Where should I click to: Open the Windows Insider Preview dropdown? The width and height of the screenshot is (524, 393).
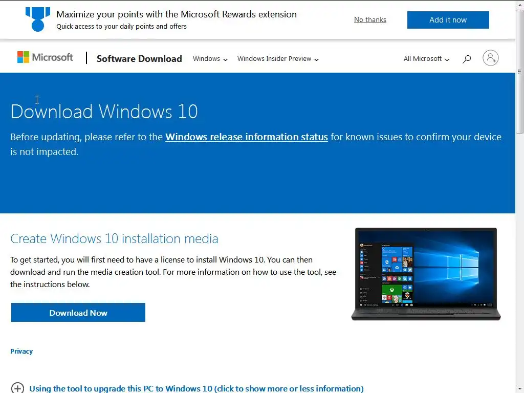[x=278, y=59]
